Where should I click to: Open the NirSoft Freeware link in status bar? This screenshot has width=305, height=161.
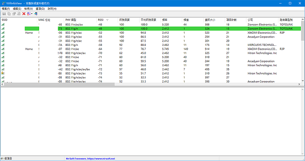coord(90,159)
